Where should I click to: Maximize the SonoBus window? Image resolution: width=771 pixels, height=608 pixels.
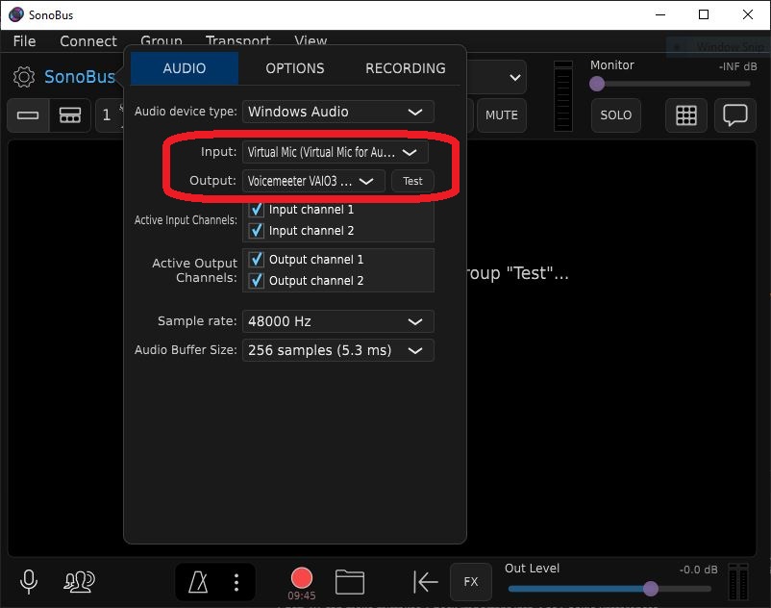704,14
